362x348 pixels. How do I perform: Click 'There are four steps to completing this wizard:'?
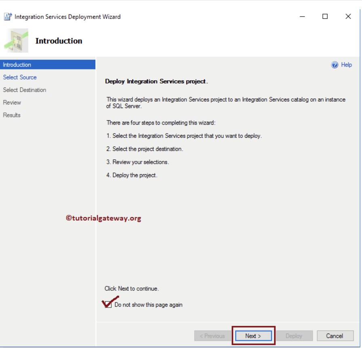point(161,123)
